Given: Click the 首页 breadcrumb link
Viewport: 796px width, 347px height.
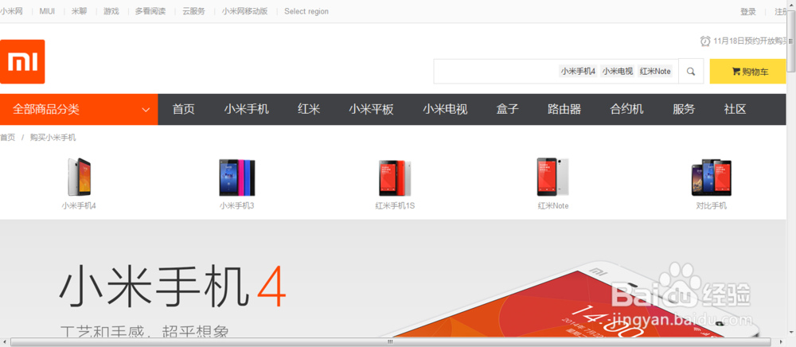Looking at the screenshot, I should [x=8, y=138].
